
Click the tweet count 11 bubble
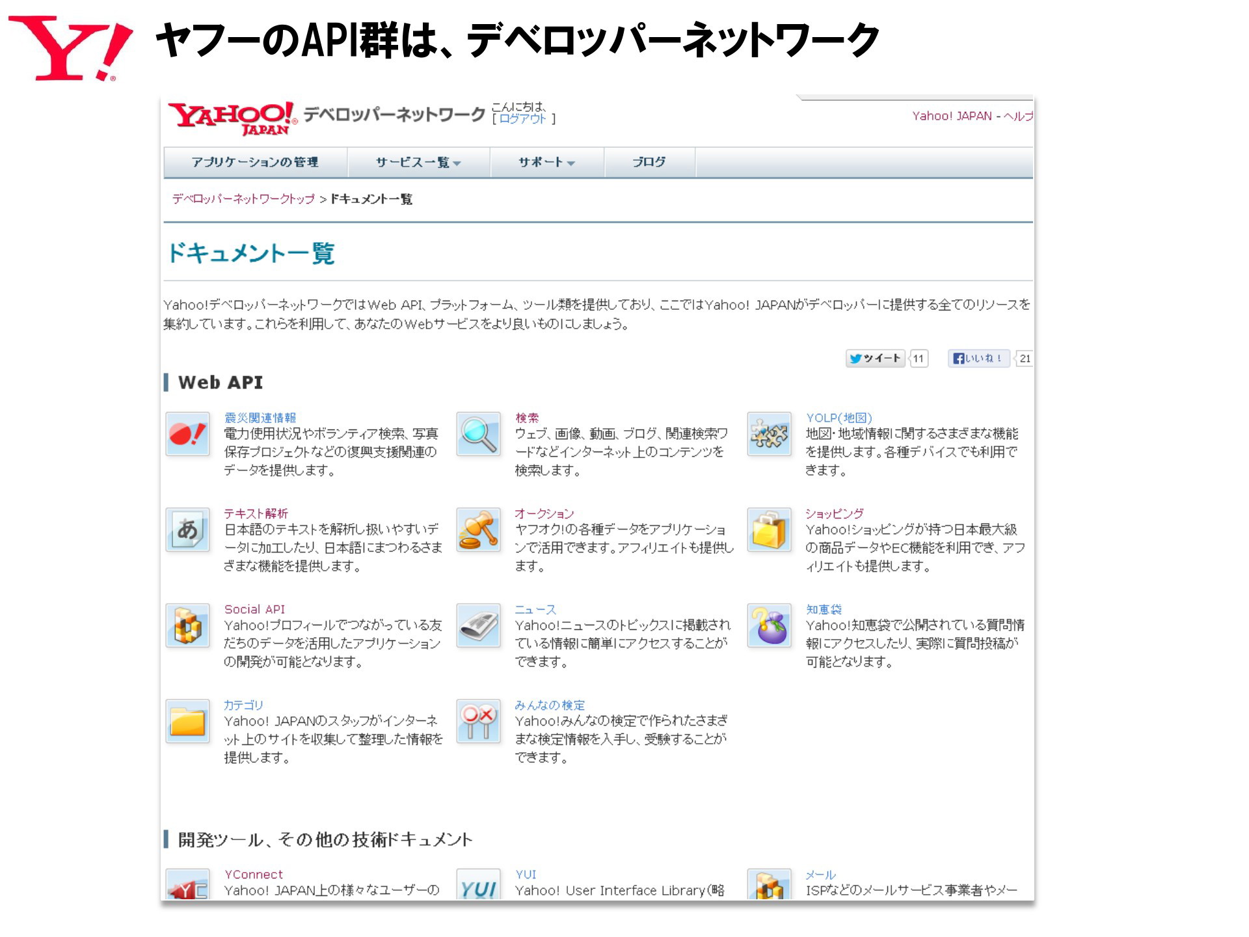coord(918,359)
